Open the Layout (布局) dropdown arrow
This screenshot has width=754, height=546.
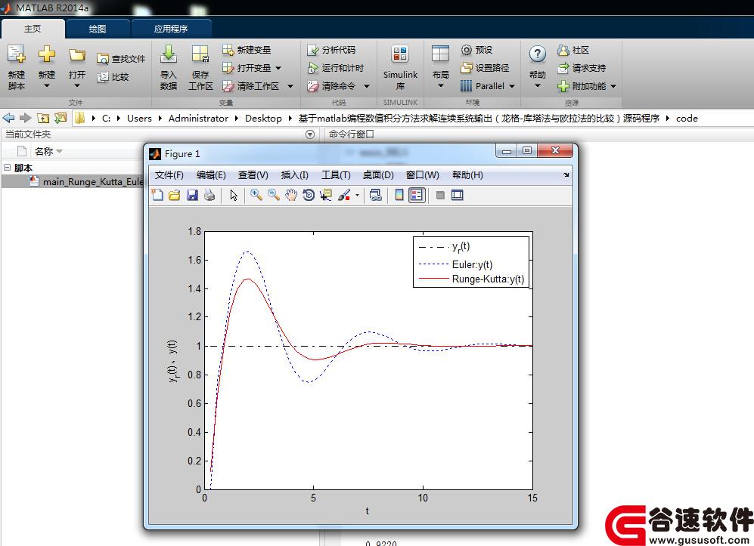tap(440, 86)
